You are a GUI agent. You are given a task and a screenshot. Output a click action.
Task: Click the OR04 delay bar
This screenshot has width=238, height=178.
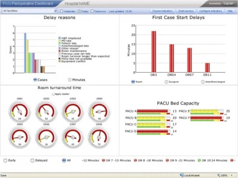tap(172, 58)
